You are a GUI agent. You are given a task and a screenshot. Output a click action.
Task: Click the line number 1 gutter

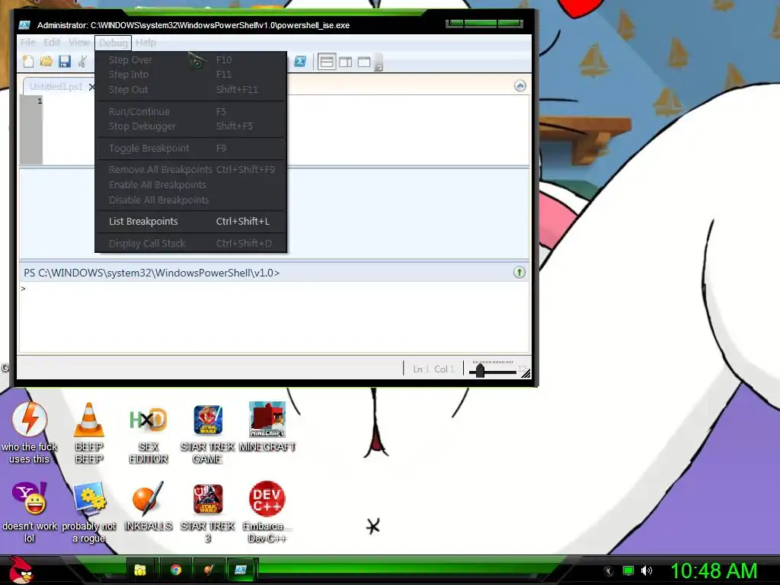pyautogui.click(x=40, y=101)
